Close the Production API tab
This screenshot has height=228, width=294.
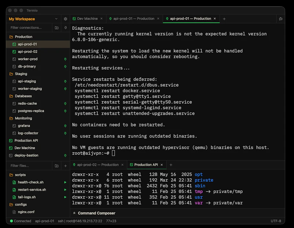click(162, 165)
